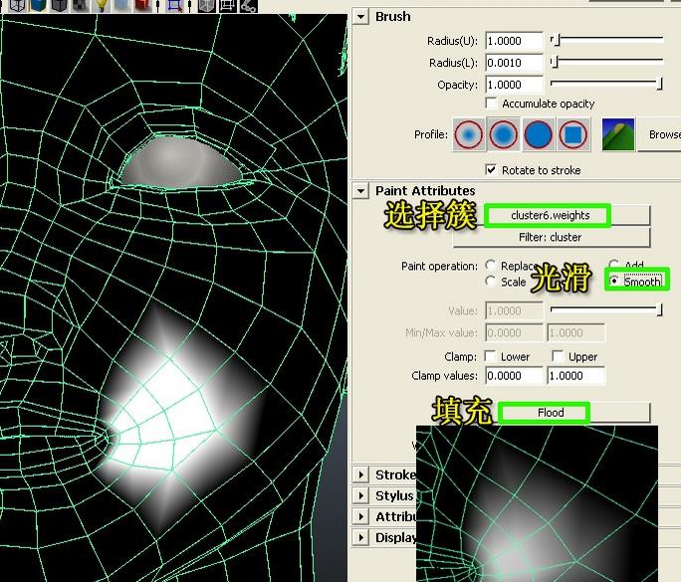
Task: Uncheck Rotate to stroke
Action: pyautogui.click(x=491, y=170)
